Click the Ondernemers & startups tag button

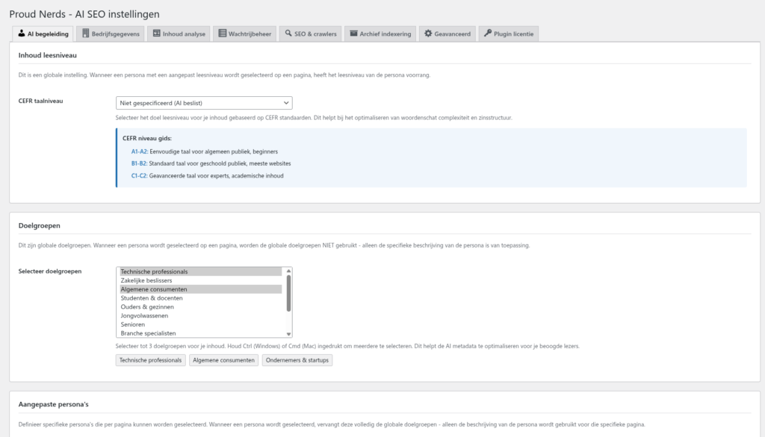pos(297,360)
